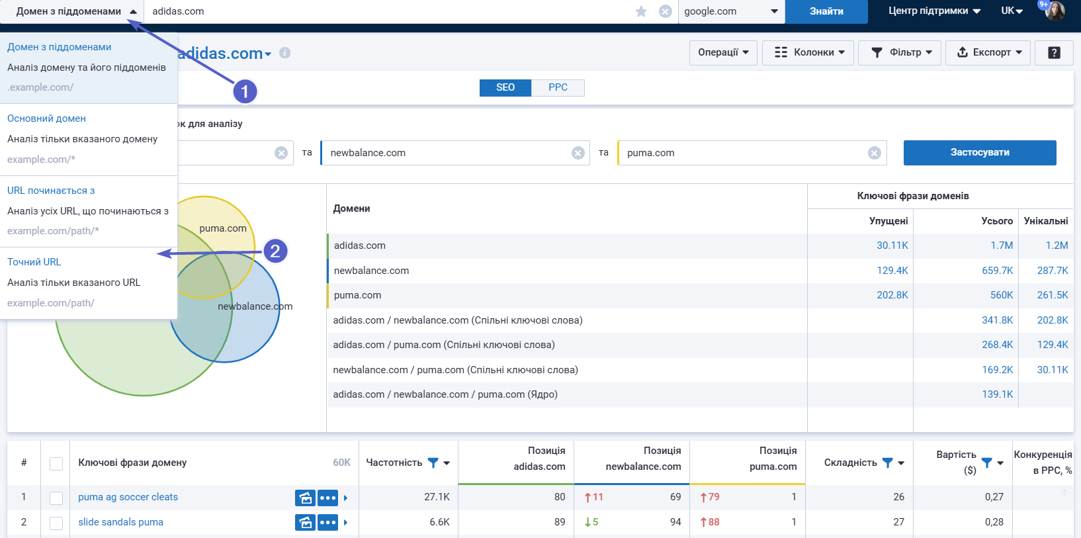
Task: Select Основний домен menu option
Action: point(89,140)
